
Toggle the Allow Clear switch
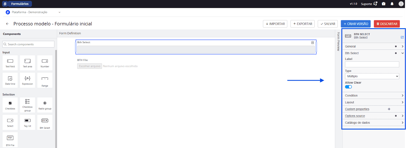(x=348, y=87)
